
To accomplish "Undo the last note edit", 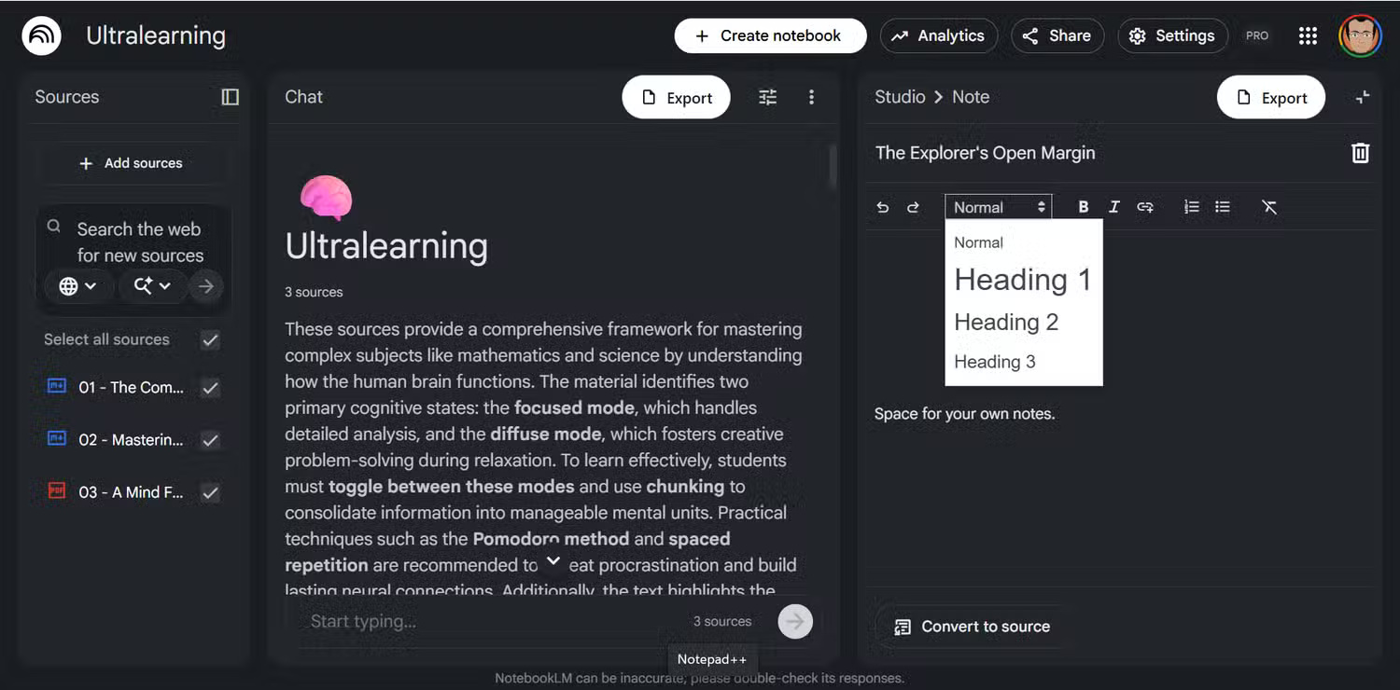I will [x=883, y=207].
